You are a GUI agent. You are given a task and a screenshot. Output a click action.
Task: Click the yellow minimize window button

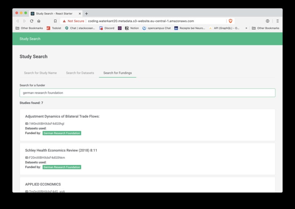click(x=21, y=13)
